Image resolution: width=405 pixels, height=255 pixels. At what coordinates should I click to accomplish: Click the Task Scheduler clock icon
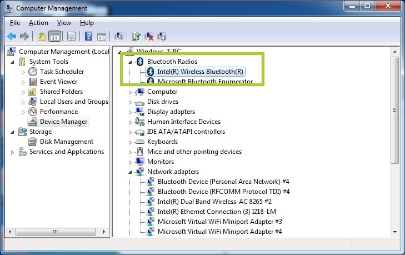pyautogui.click(x=33, y=72)
